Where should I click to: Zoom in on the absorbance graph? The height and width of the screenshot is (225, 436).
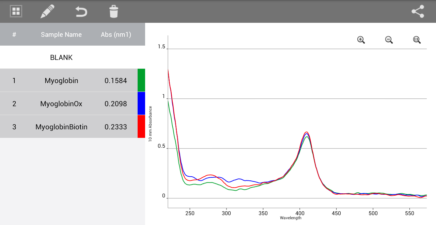(361, 40)
